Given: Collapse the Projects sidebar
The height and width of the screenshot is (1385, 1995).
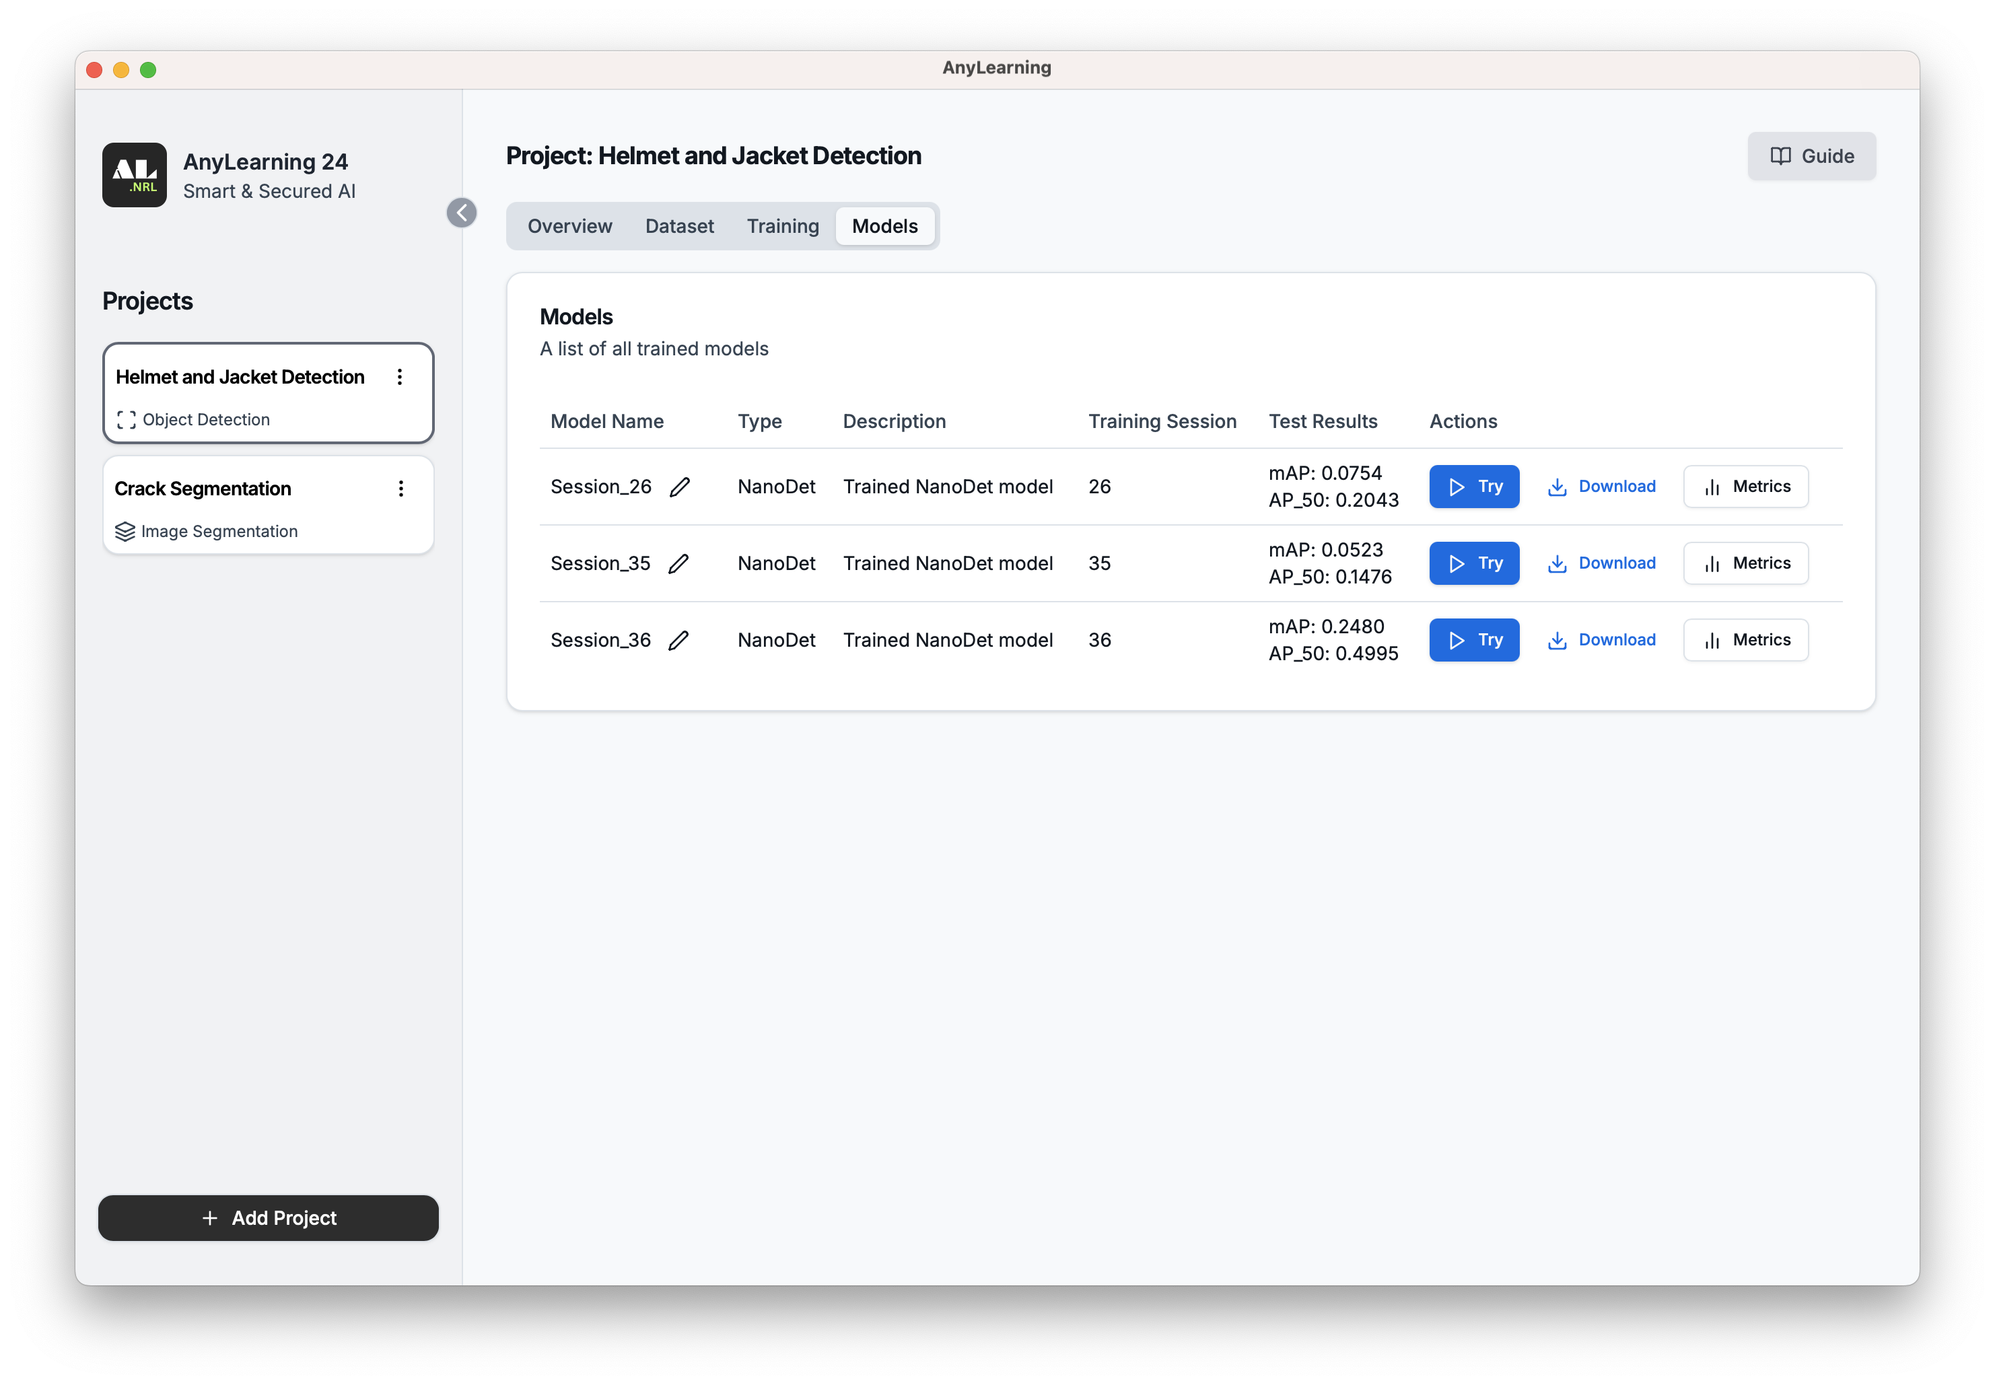Looking at the screenshot, I should coord(462,213).
